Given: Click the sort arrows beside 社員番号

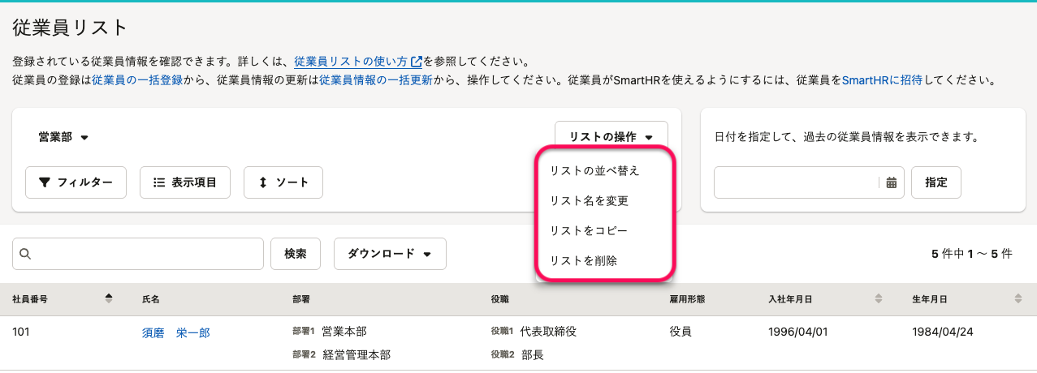Looking at the screenshot, I should click(109, 298).
